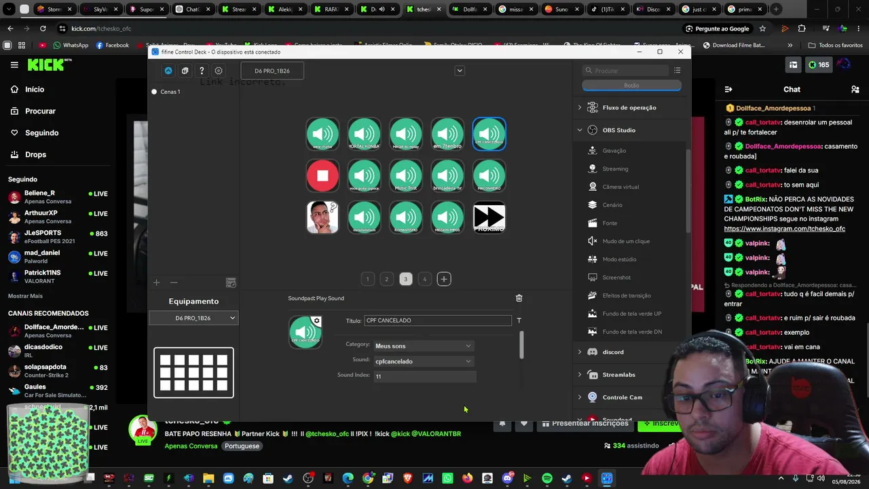Add a new key page
The image size is (869, 489).
(444, 279)
